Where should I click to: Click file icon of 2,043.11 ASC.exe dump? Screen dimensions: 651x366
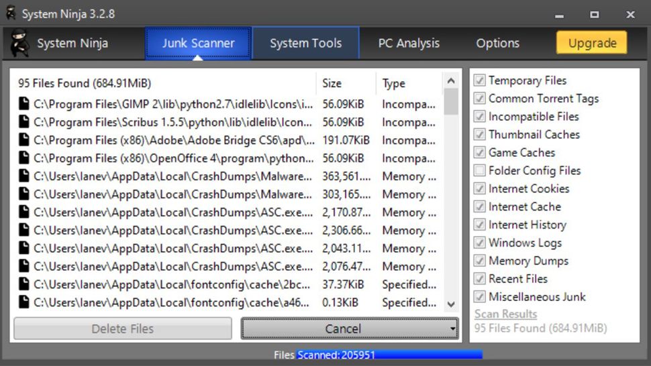click(x=24, y=248)
